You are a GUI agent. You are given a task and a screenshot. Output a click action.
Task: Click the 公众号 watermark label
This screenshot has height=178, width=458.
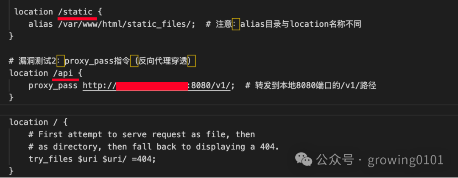pyautogui.click(x=335, y=160)
